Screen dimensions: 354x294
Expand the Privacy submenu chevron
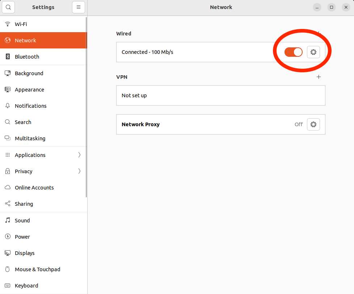click(79, 171)
